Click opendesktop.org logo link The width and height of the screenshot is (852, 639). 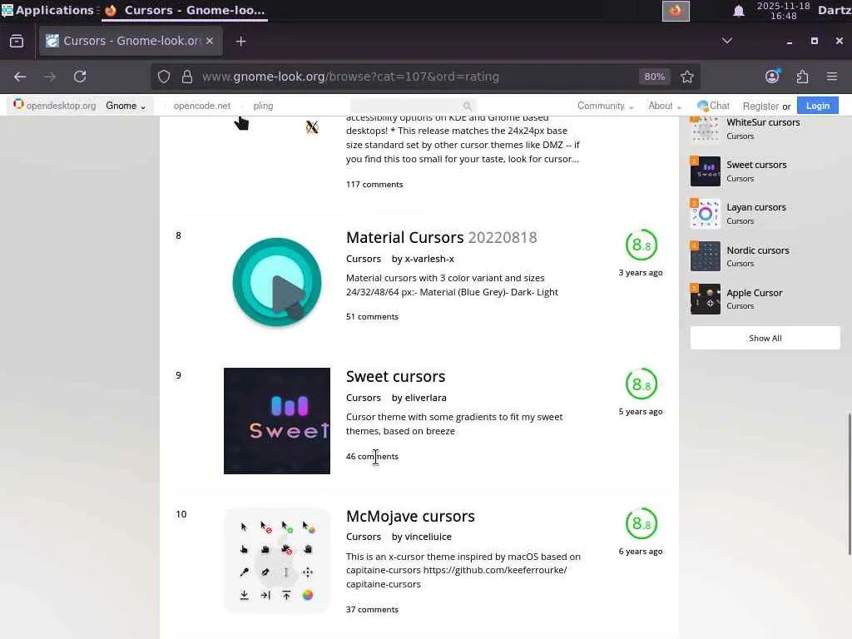(54, 106)
